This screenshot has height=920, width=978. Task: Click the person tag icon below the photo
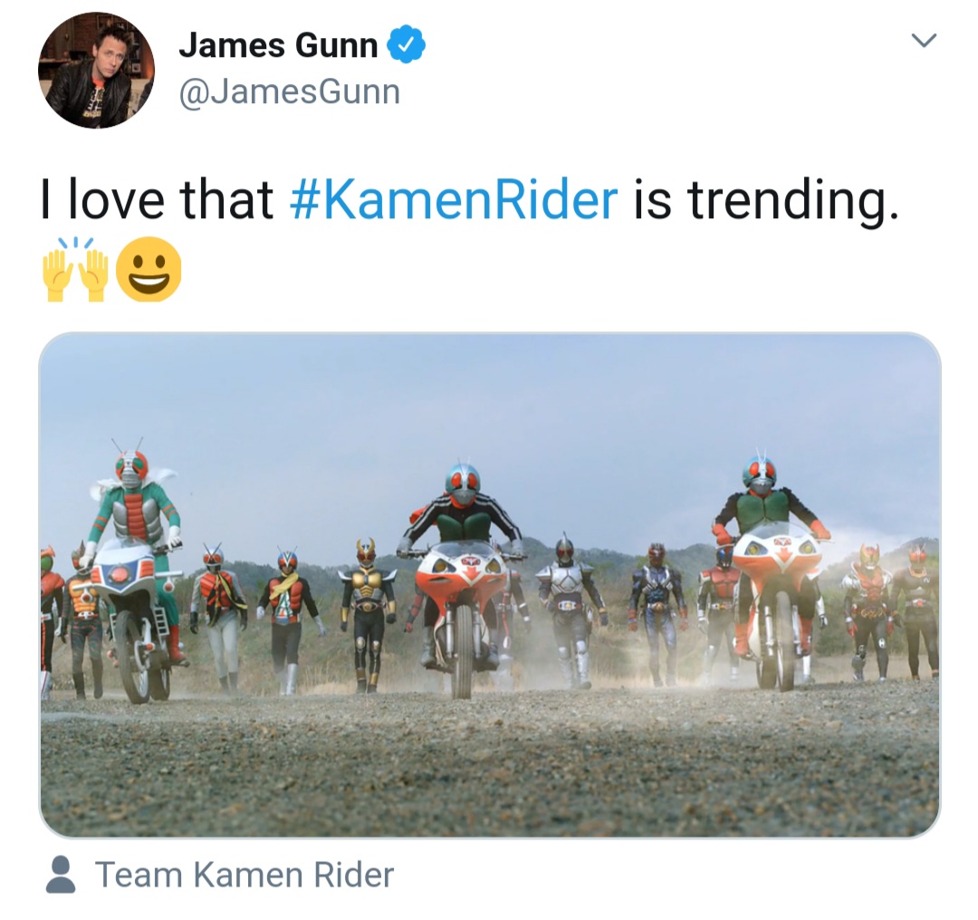tap(62, 875)
